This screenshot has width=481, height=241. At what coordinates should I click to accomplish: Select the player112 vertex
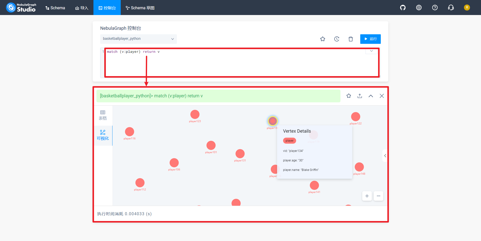140,183
